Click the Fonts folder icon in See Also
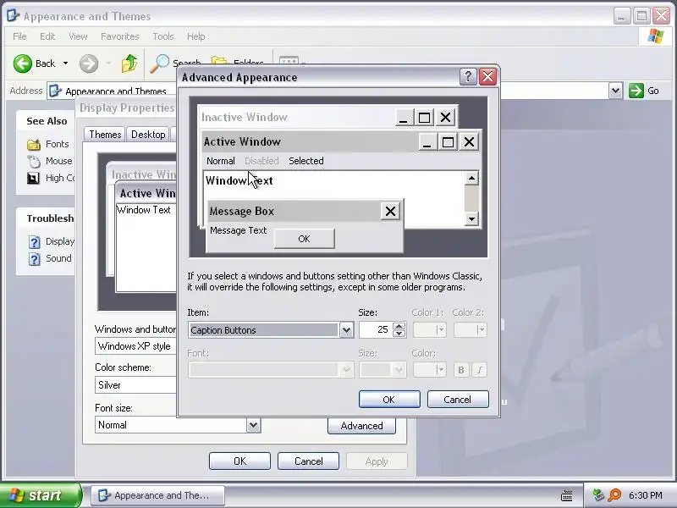Screen dimensions: 677x508 [x=34, y=144]
